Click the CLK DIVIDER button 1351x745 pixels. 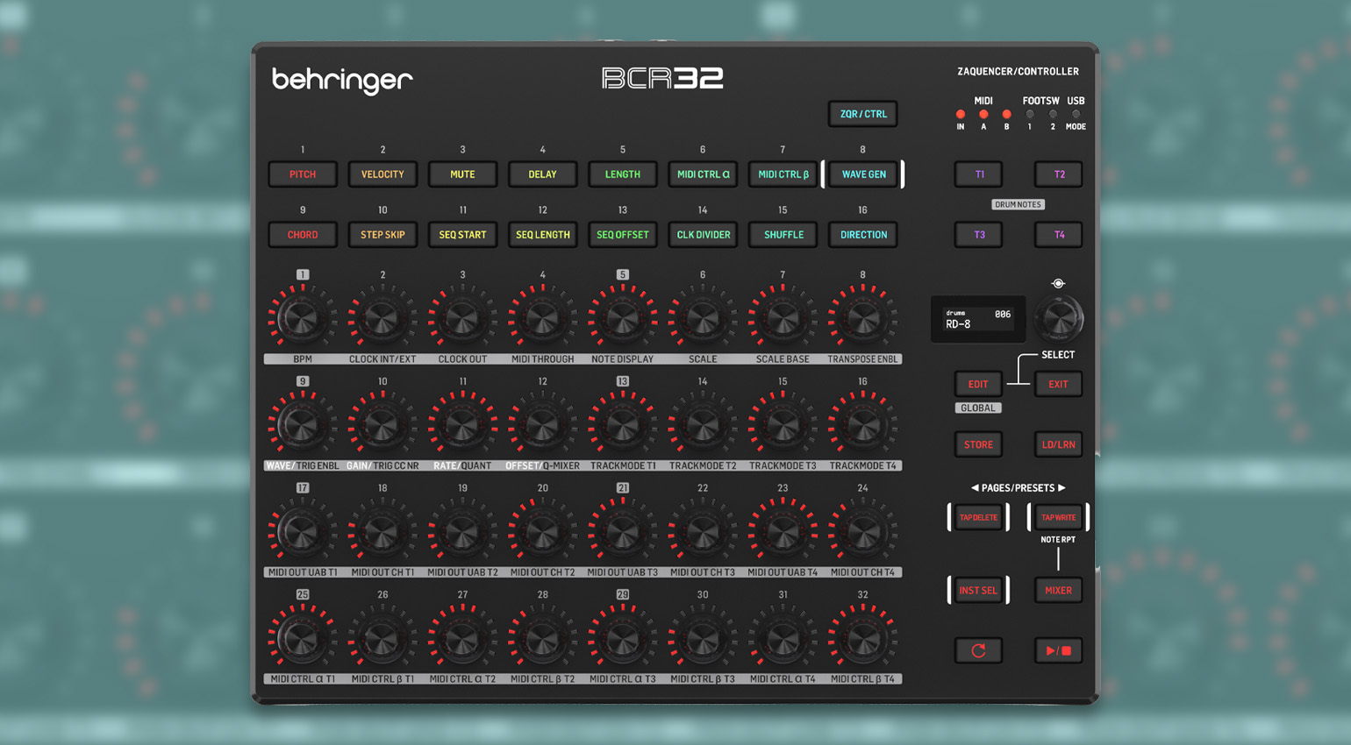[703, 235]
